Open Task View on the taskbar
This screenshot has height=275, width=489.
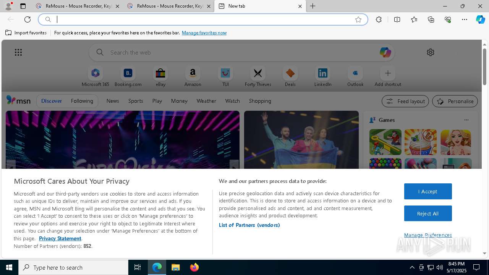coord(138,267)
